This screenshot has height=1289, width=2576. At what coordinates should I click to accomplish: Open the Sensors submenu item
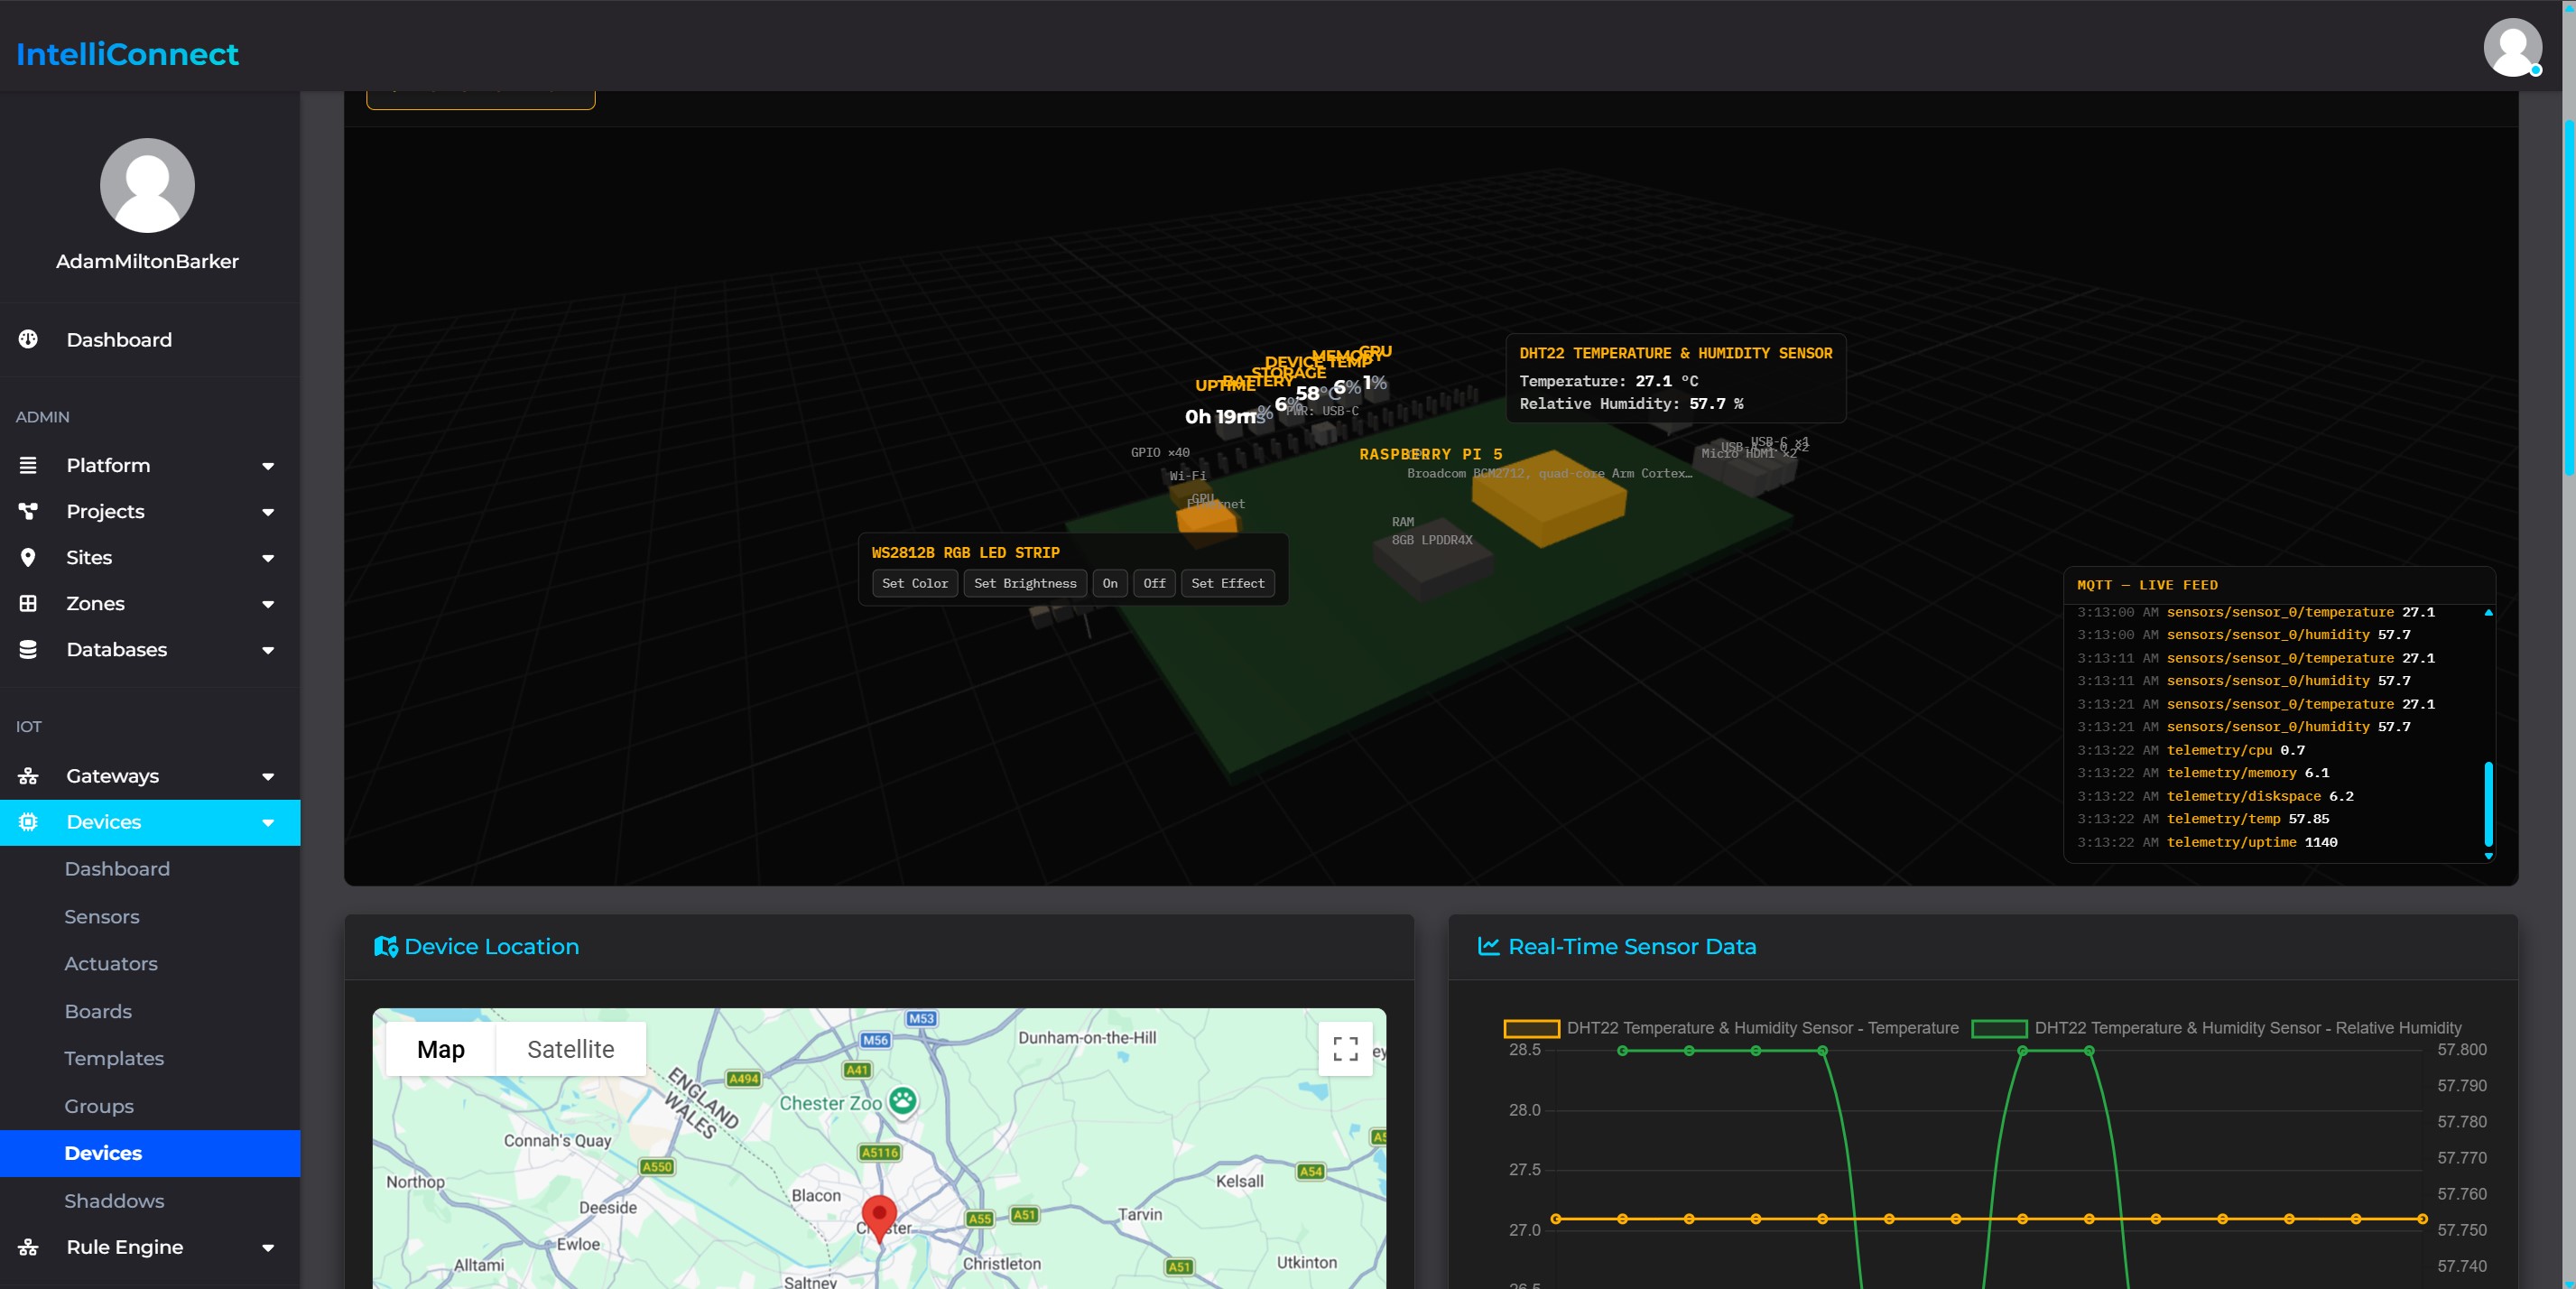(x=102, y=916)
